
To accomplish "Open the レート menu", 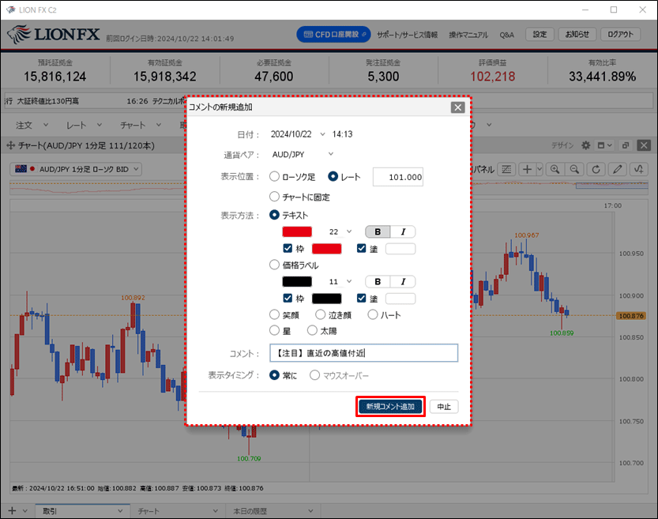I will 84,125.
